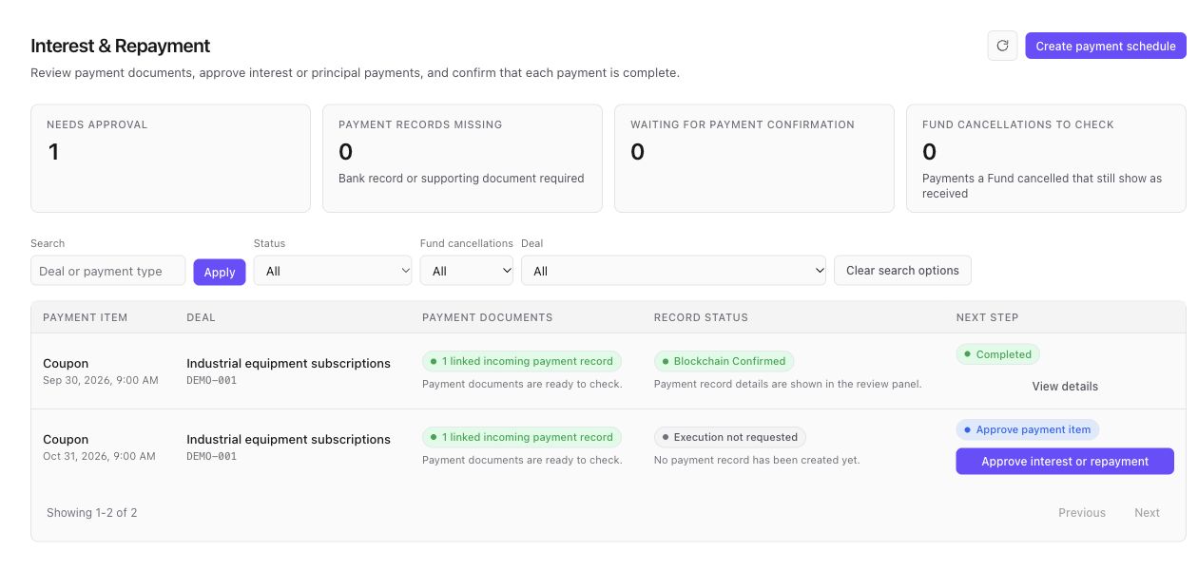View details of the Sep 30 coupon
The height and width of the screenshot is (570, 1198).
coord(1065,387)
